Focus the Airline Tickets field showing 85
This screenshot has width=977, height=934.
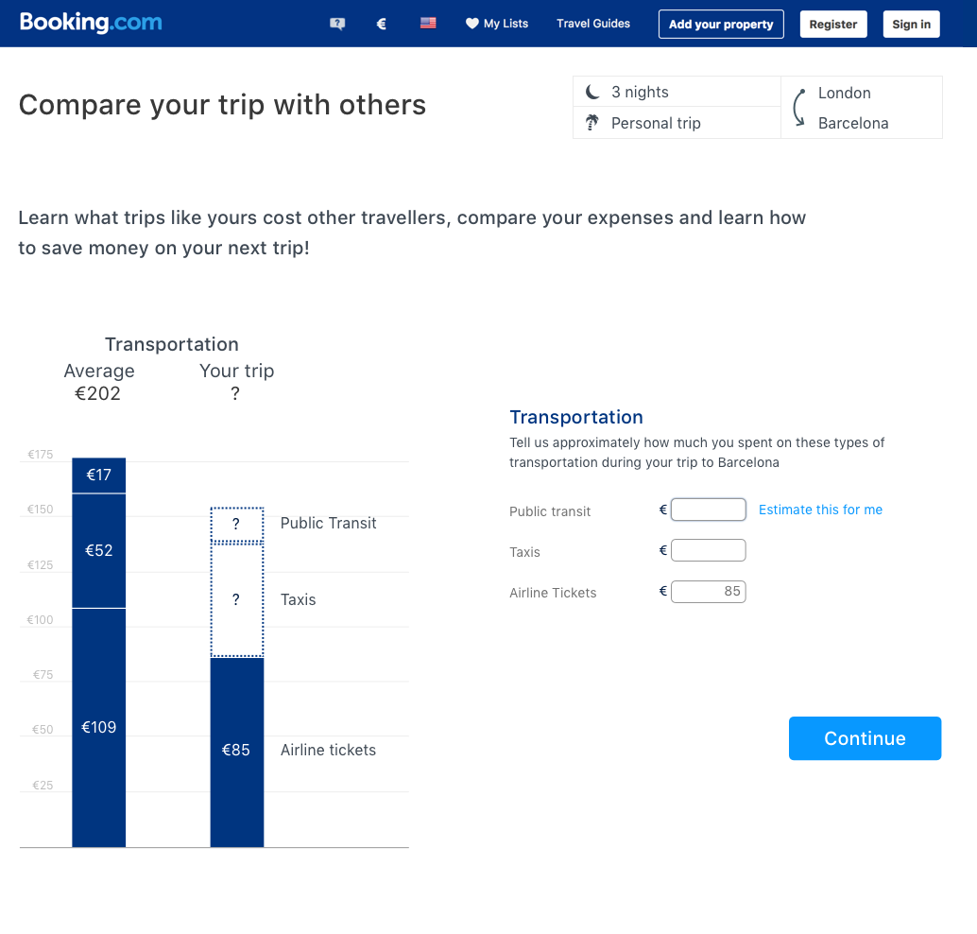point(709,591)
